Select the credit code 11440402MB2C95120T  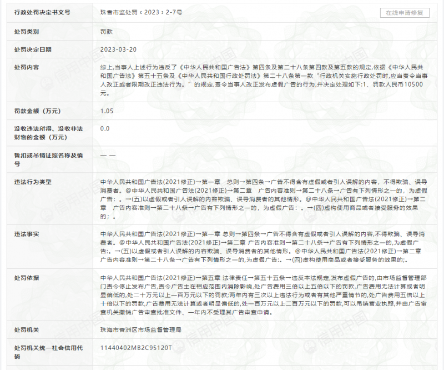tap(136, 348)
